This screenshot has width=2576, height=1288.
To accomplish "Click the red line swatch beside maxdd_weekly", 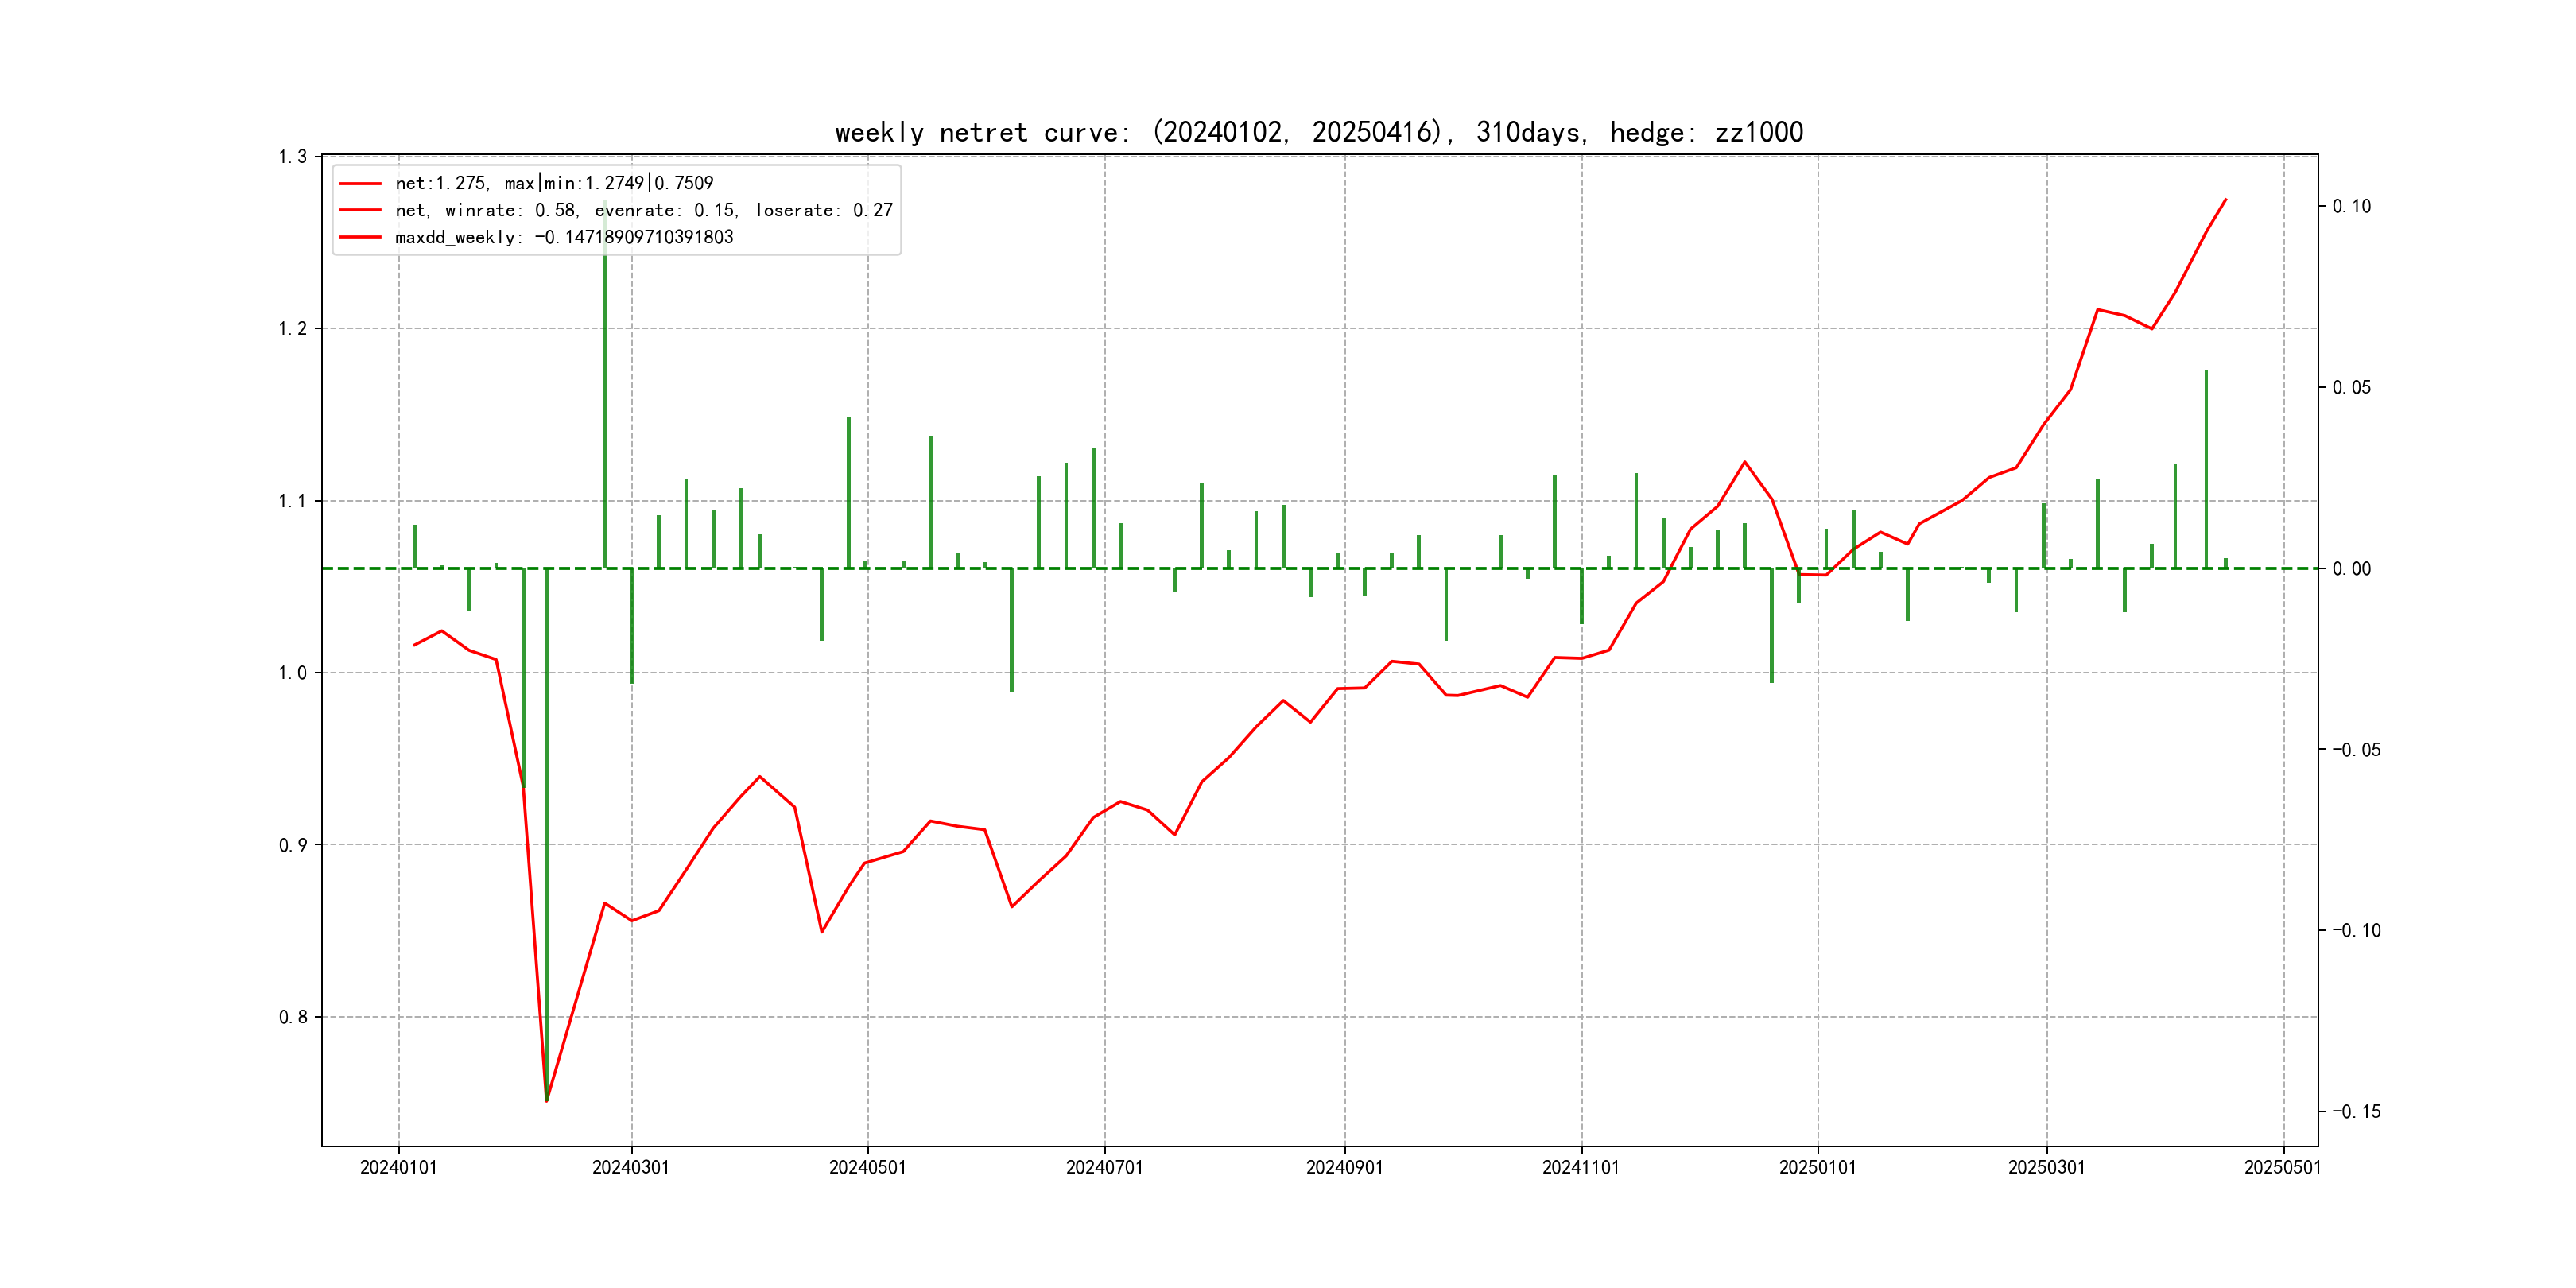I will pyautogui.click(x=360, y=237).
